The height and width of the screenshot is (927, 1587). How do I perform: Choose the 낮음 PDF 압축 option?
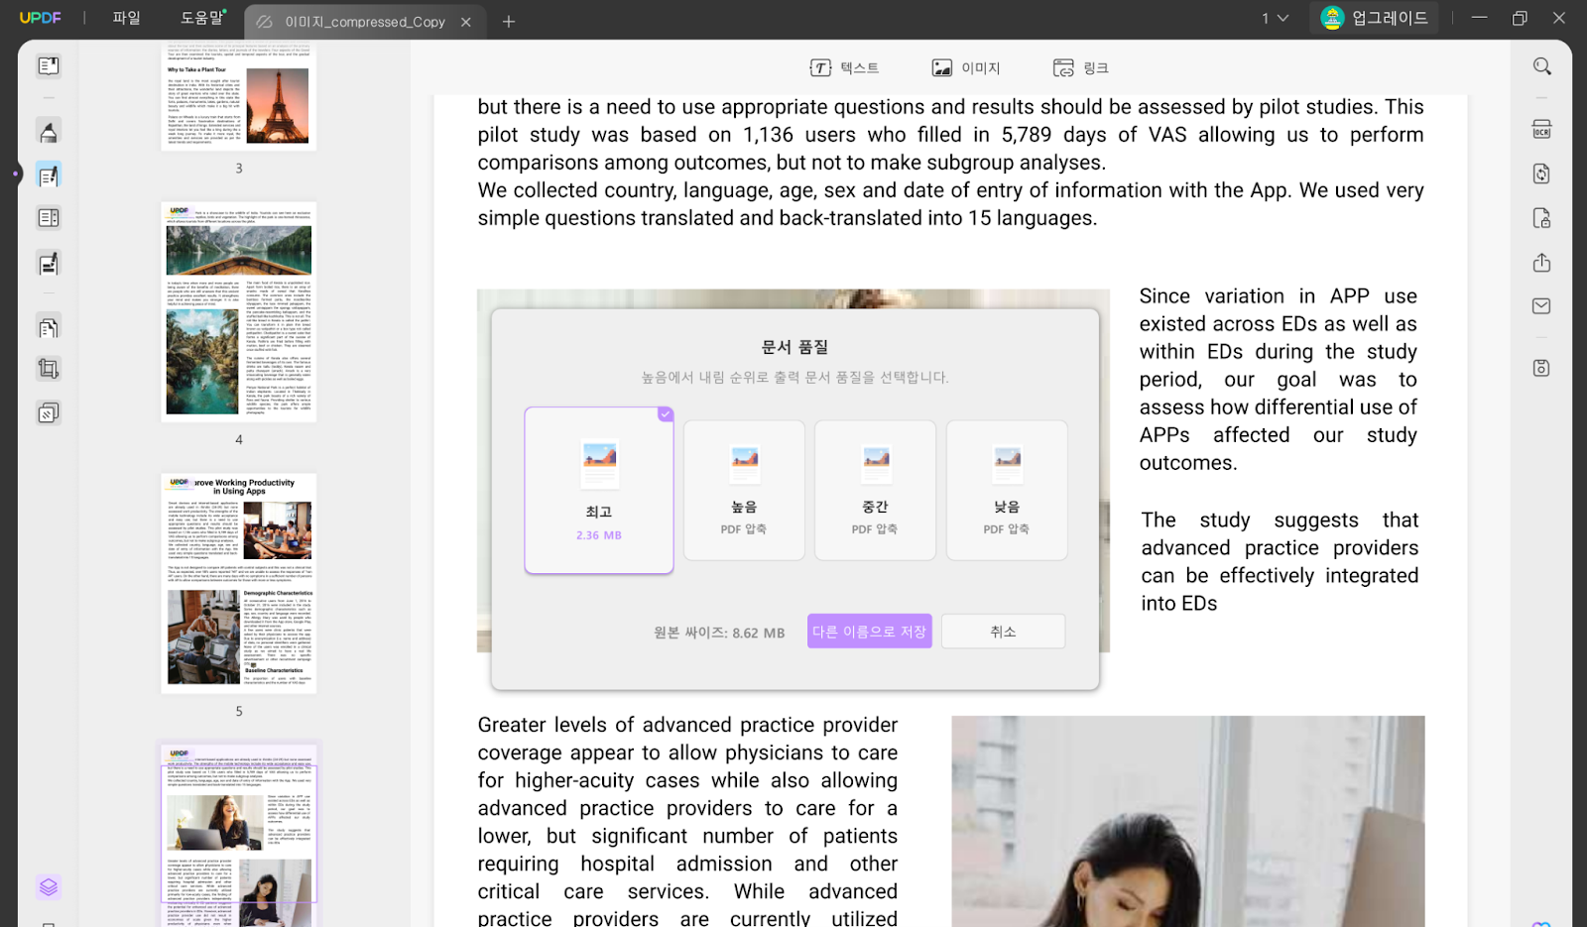pos(1007,491)
